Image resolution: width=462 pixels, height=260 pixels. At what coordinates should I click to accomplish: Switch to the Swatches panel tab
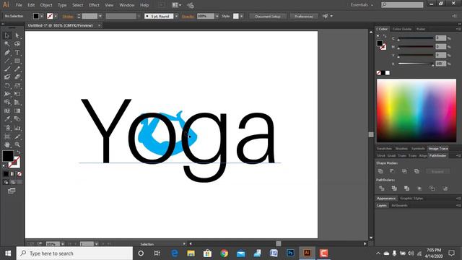pyautogui.click(x=384, y=148)
